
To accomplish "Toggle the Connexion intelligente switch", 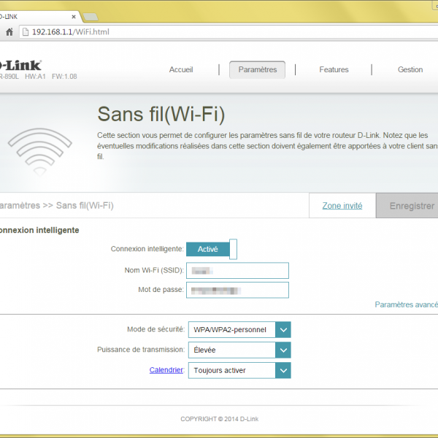I will (x=212, y=249).
